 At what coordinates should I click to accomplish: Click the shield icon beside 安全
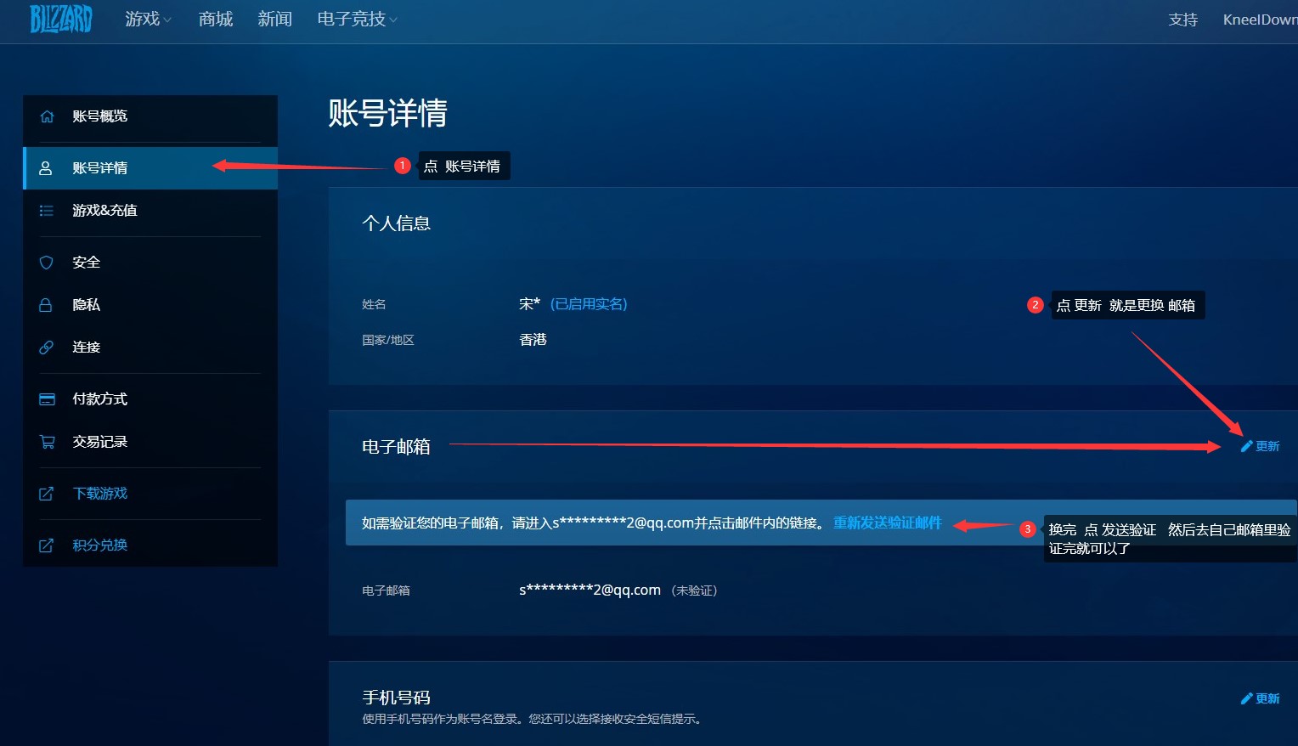47,263
